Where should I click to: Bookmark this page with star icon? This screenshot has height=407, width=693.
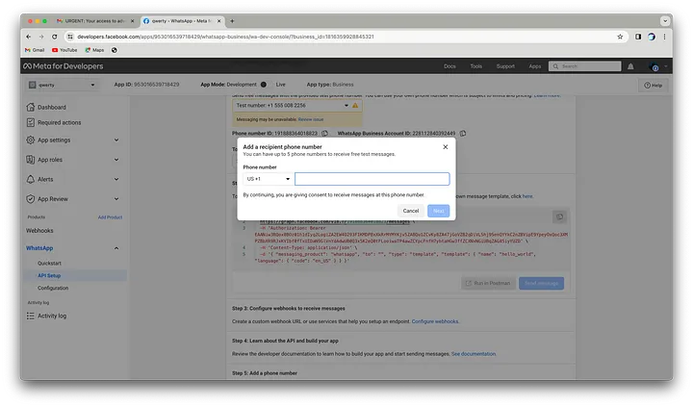click(620, 37)
